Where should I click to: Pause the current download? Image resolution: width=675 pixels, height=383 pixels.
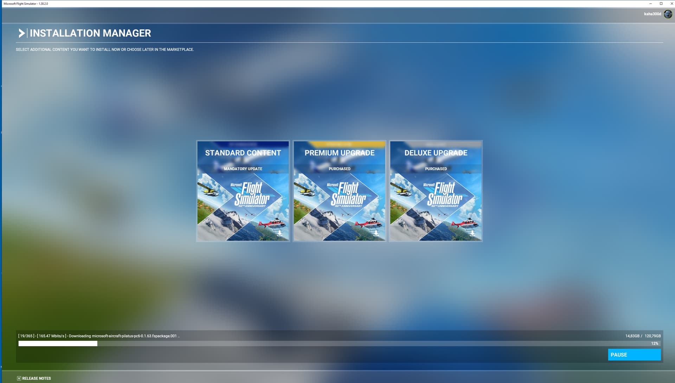click(x=634, y=355)
